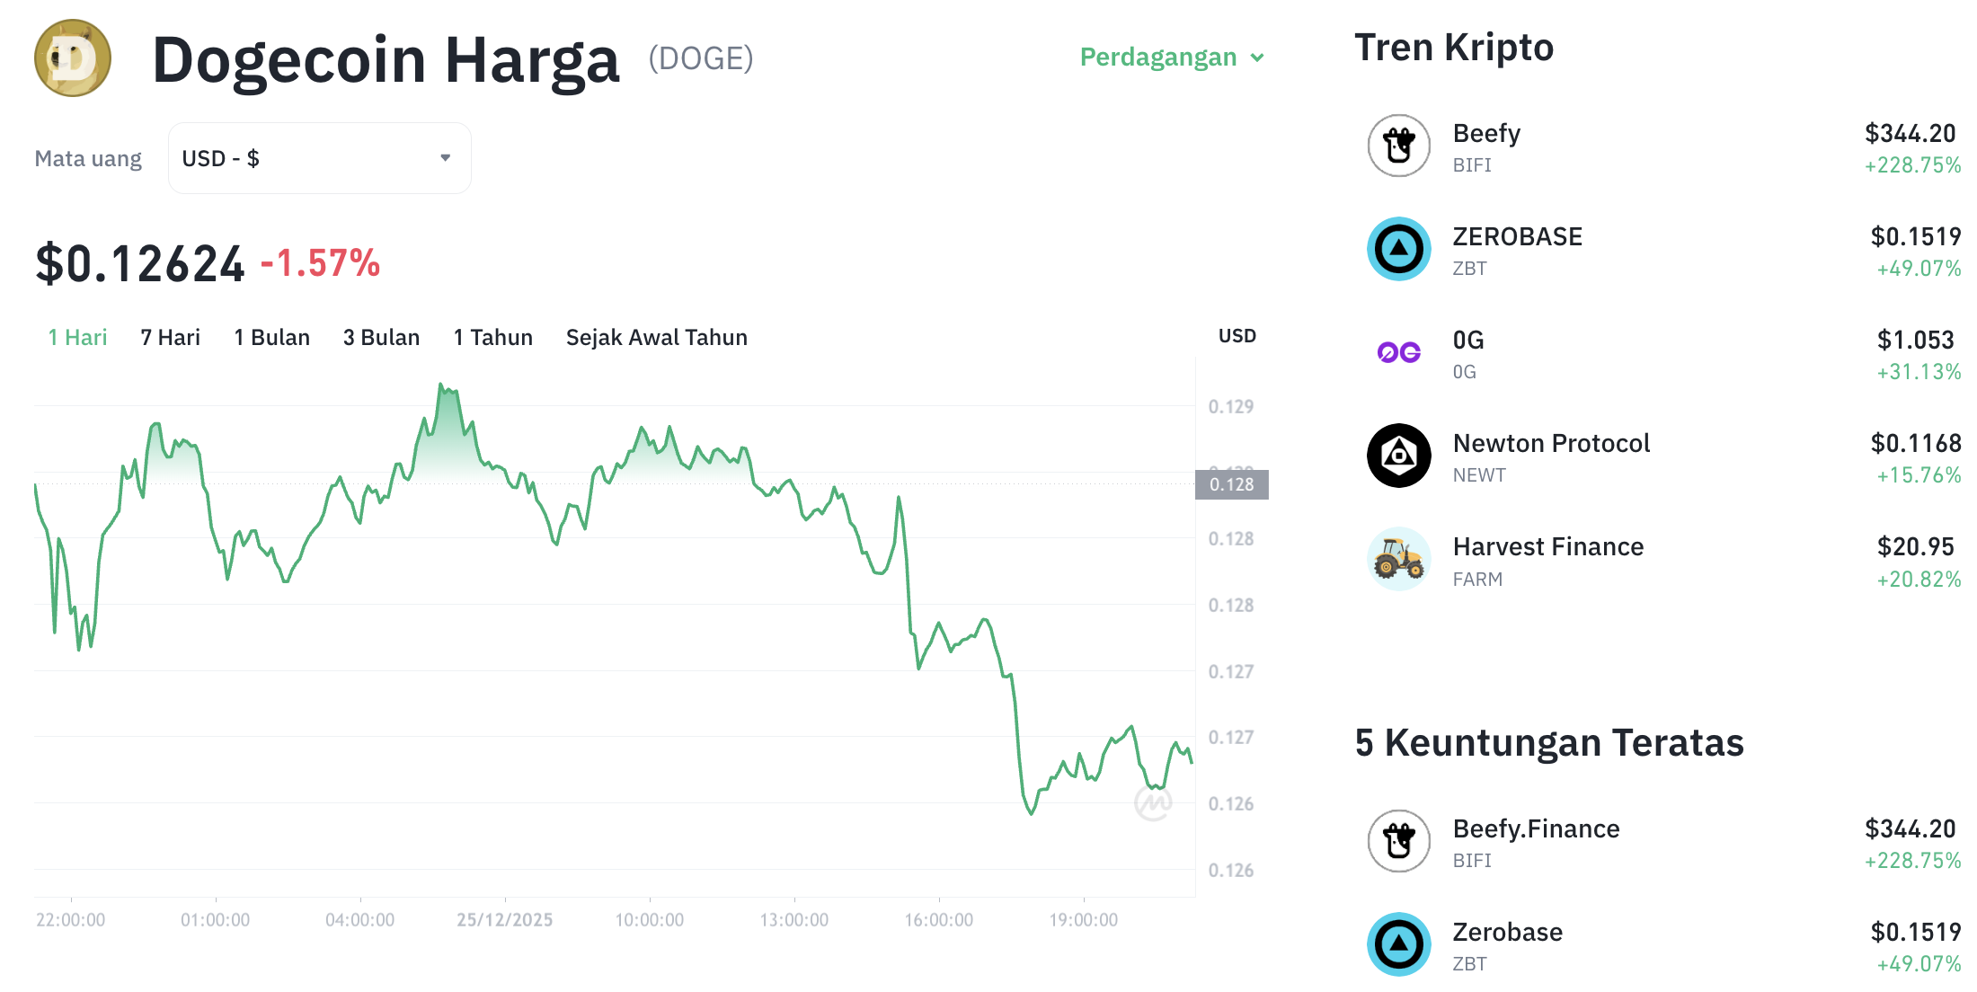Open Harvest Finance via its FARM label
This screenshot has width=1977, height=992.
click(1477, 579)
